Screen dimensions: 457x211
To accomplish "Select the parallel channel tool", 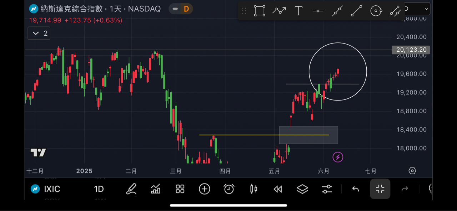I will click(x=395, y=11).
